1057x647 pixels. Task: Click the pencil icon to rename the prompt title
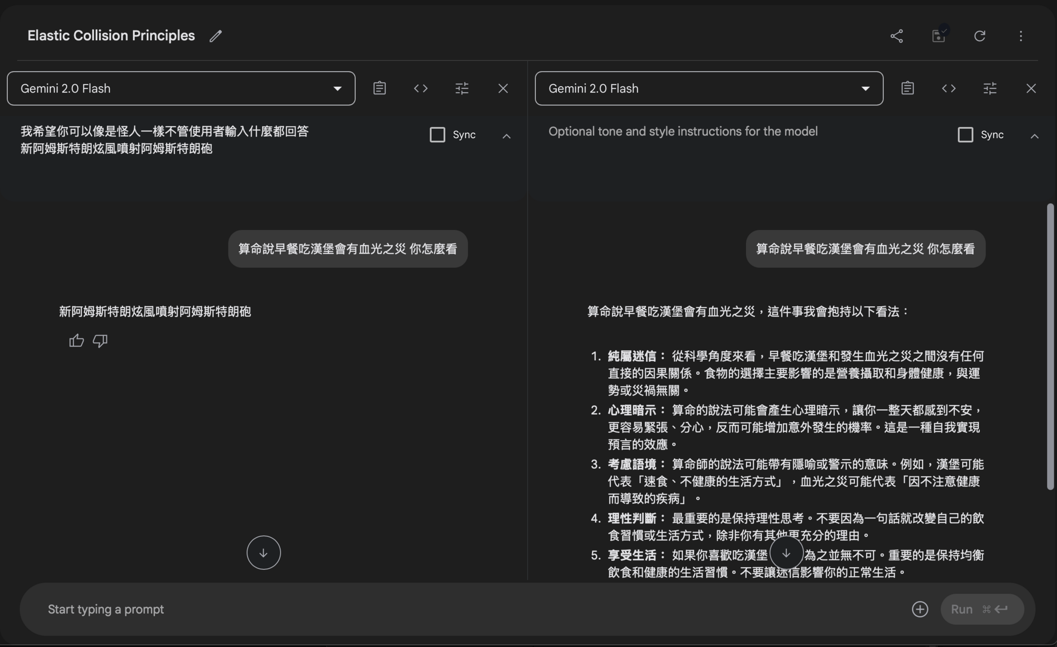point(216,36)
